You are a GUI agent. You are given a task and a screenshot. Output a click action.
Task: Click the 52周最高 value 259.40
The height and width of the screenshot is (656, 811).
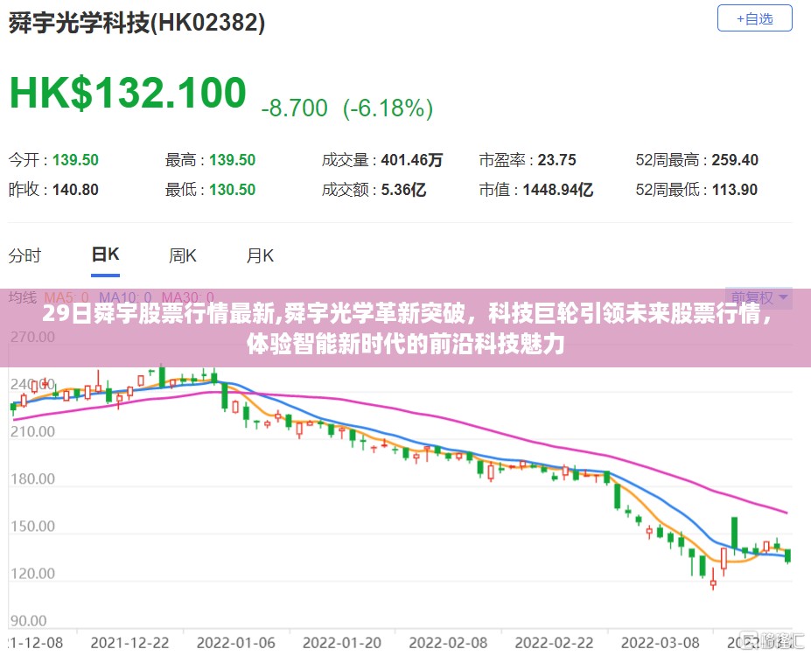735,160
